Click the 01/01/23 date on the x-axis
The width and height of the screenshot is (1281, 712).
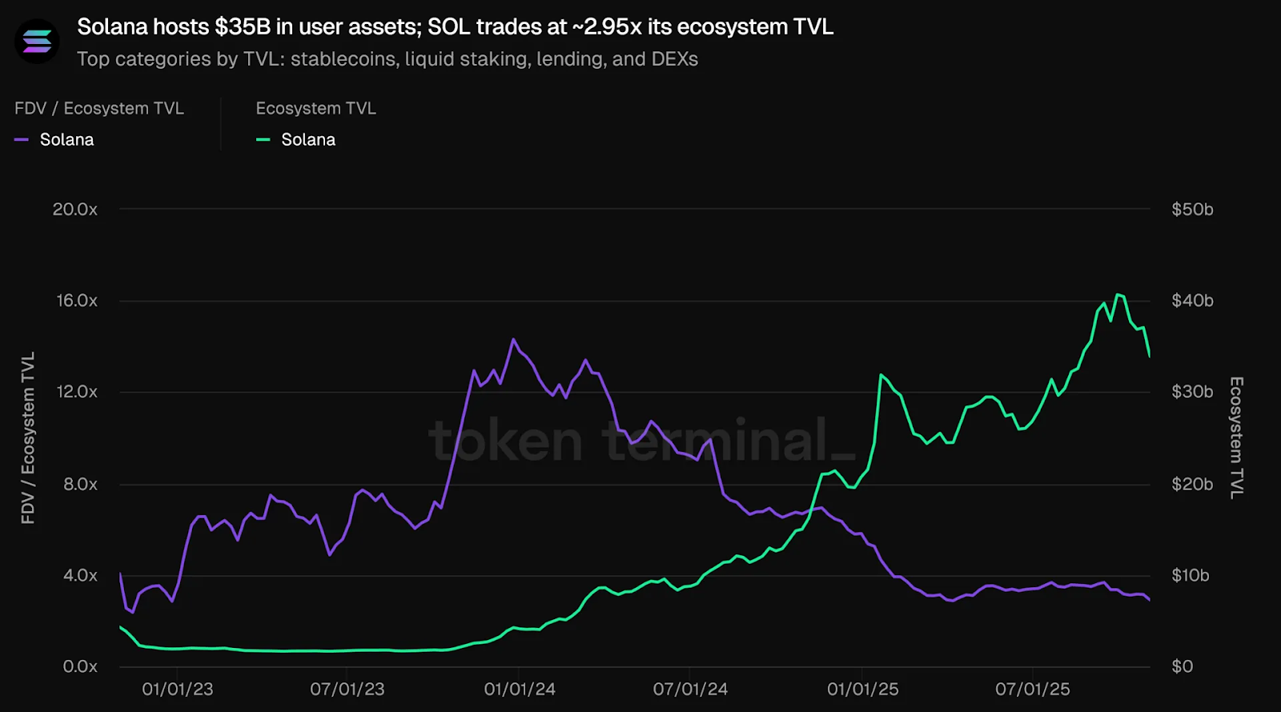pyautogui.click(x=178, y=689)
